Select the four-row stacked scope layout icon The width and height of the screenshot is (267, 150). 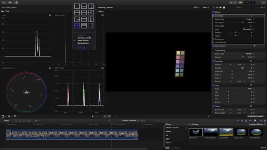click(x=84, y=26)
